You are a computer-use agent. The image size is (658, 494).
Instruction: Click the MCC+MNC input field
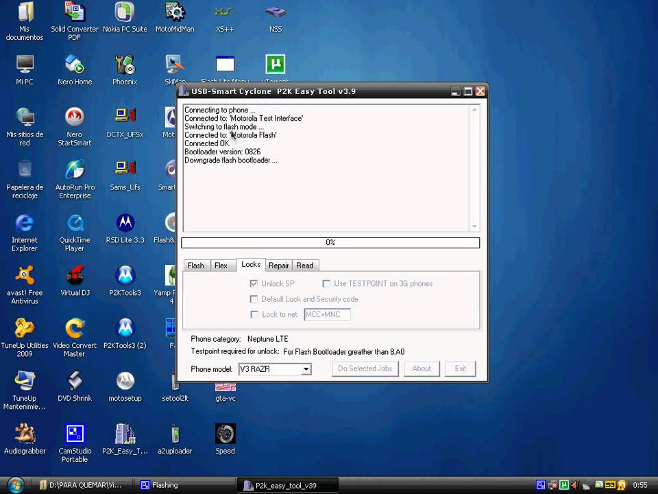click(x=327, y=315)
